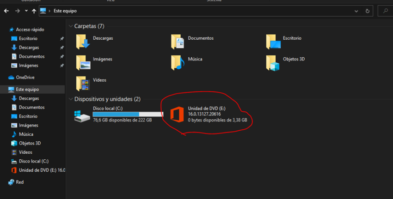Viewport: 393px width, 199px height.
Task: Click the back navigation arrow
Action: [6, 11]
